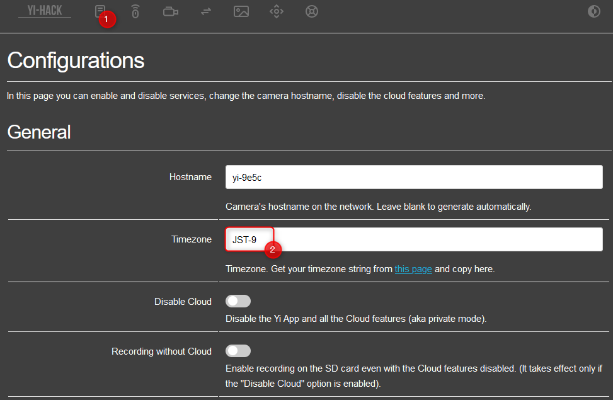Screen dimensions: 613x400
Task: Open the PTZ motion control icon
Action: pyautogui.click(x=277, y=11)
